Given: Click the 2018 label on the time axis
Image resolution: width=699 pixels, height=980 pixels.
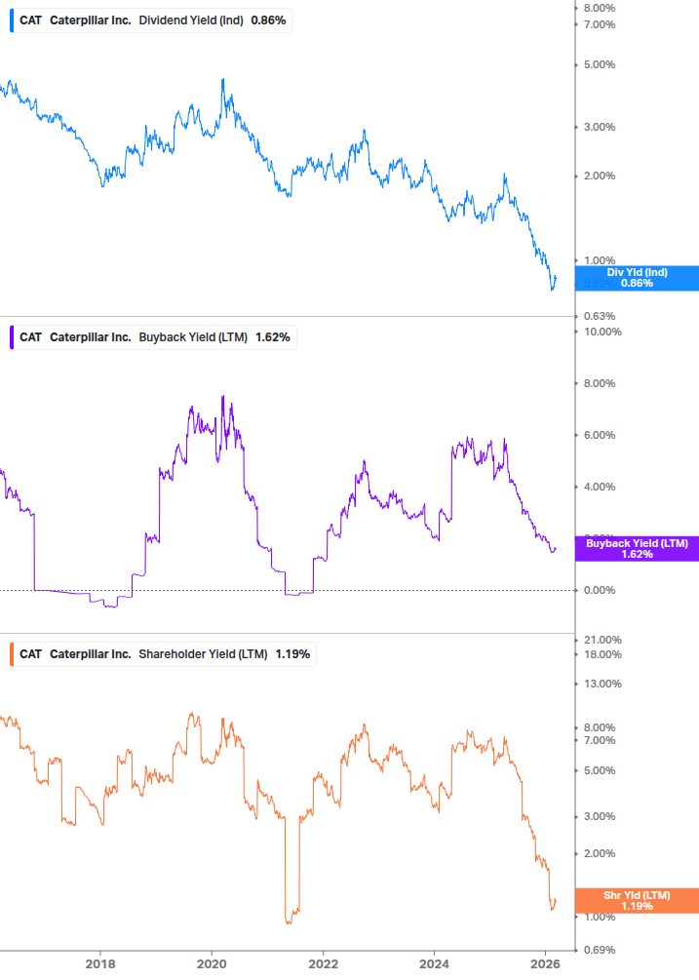Looking at the screenshot, I should [100, 963].
